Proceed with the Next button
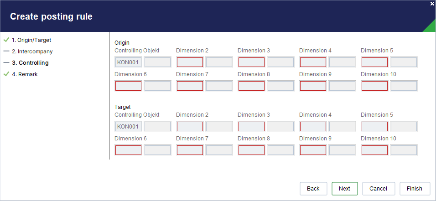The height and width of the screenshot is (201, 436). tap(344, 189)
